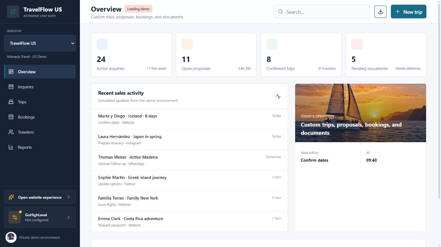Click the magnifier icon in the search box
The width and height of the screenshot is (441, 247).
(281, 12)
